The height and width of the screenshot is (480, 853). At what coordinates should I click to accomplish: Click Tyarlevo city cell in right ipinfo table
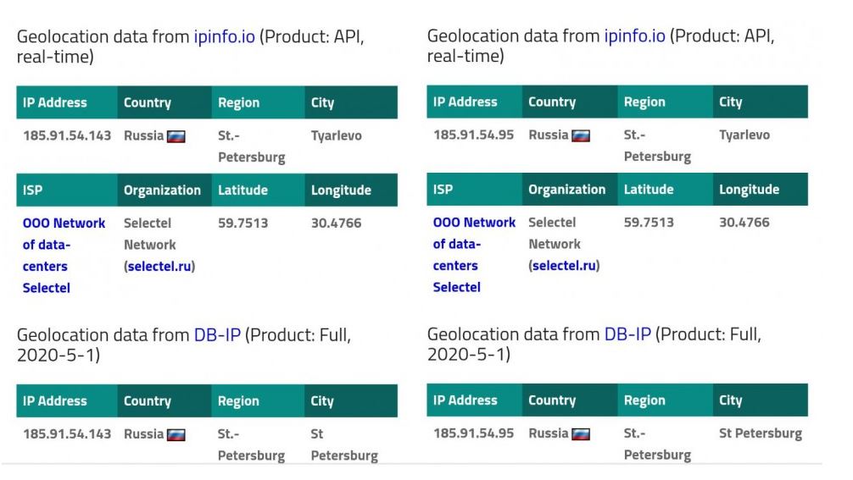point(744,135)
